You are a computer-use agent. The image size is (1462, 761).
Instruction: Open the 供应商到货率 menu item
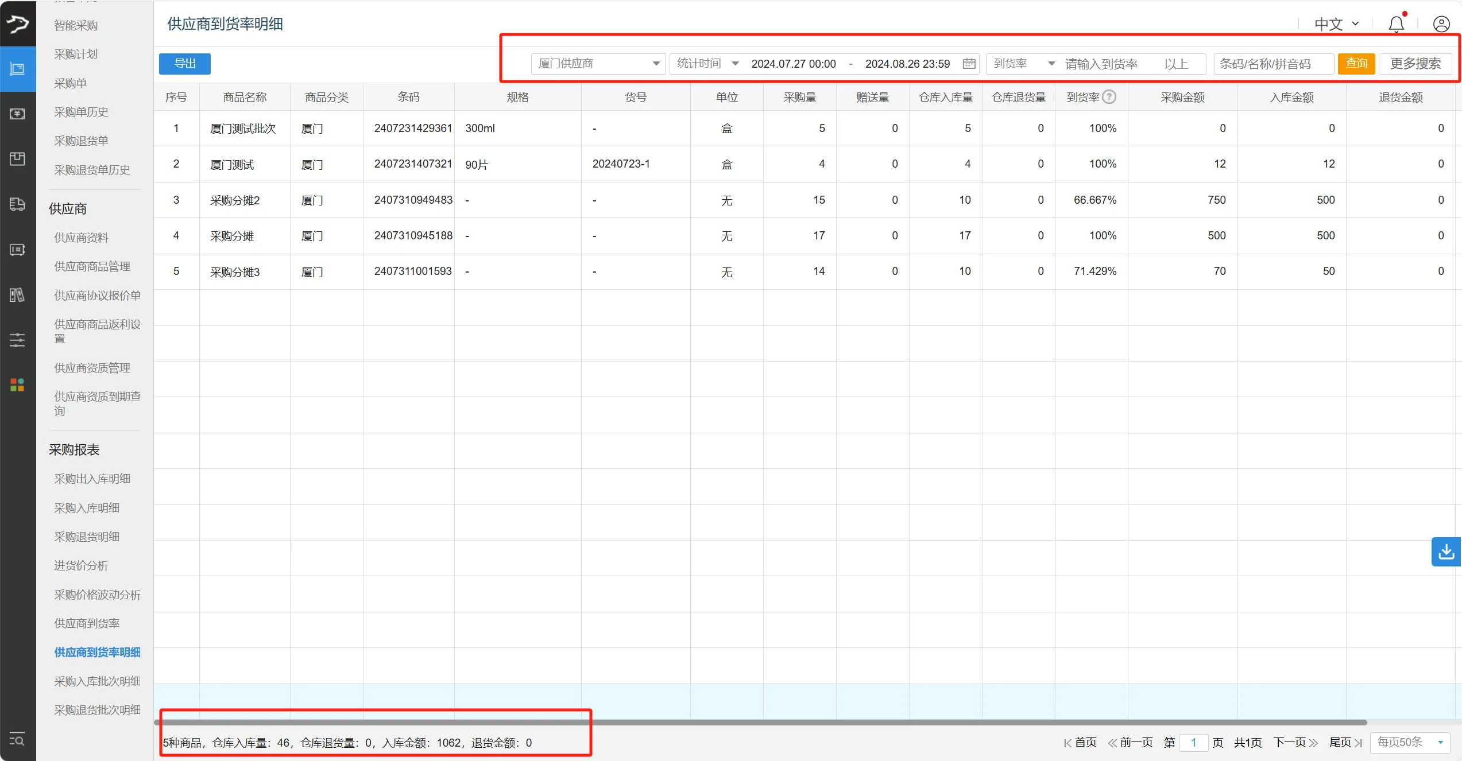[87, 623]
